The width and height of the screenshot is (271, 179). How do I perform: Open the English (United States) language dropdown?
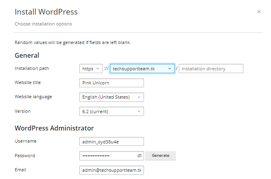(112, 97)
